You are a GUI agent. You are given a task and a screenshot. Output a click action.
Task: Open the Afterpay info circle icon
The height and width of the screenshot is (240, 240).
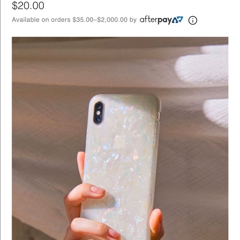192,20
